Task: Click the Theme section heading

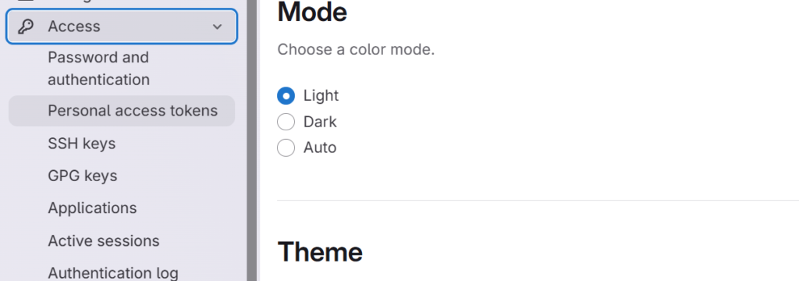Action: tap(320, 251)
